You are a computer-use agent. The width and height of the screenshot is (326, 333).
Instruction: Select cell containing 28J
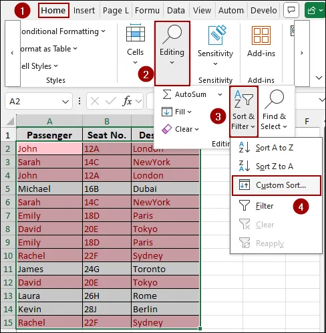click(x=107, y=309)
